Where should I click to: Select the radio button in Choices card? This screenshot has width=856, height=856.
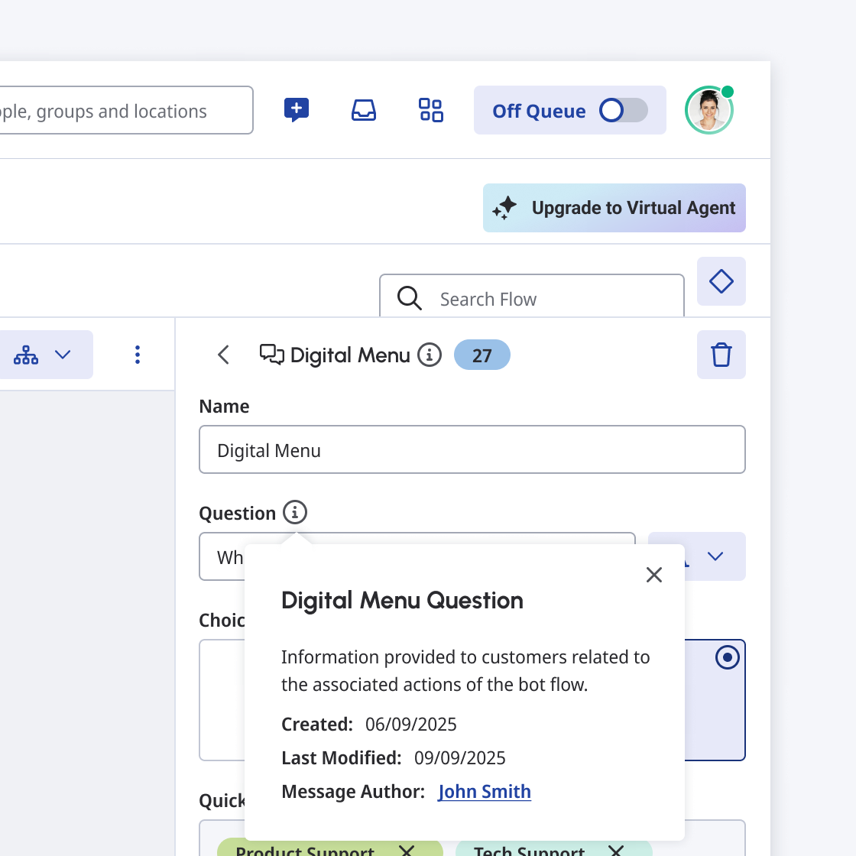coord(727,657)
